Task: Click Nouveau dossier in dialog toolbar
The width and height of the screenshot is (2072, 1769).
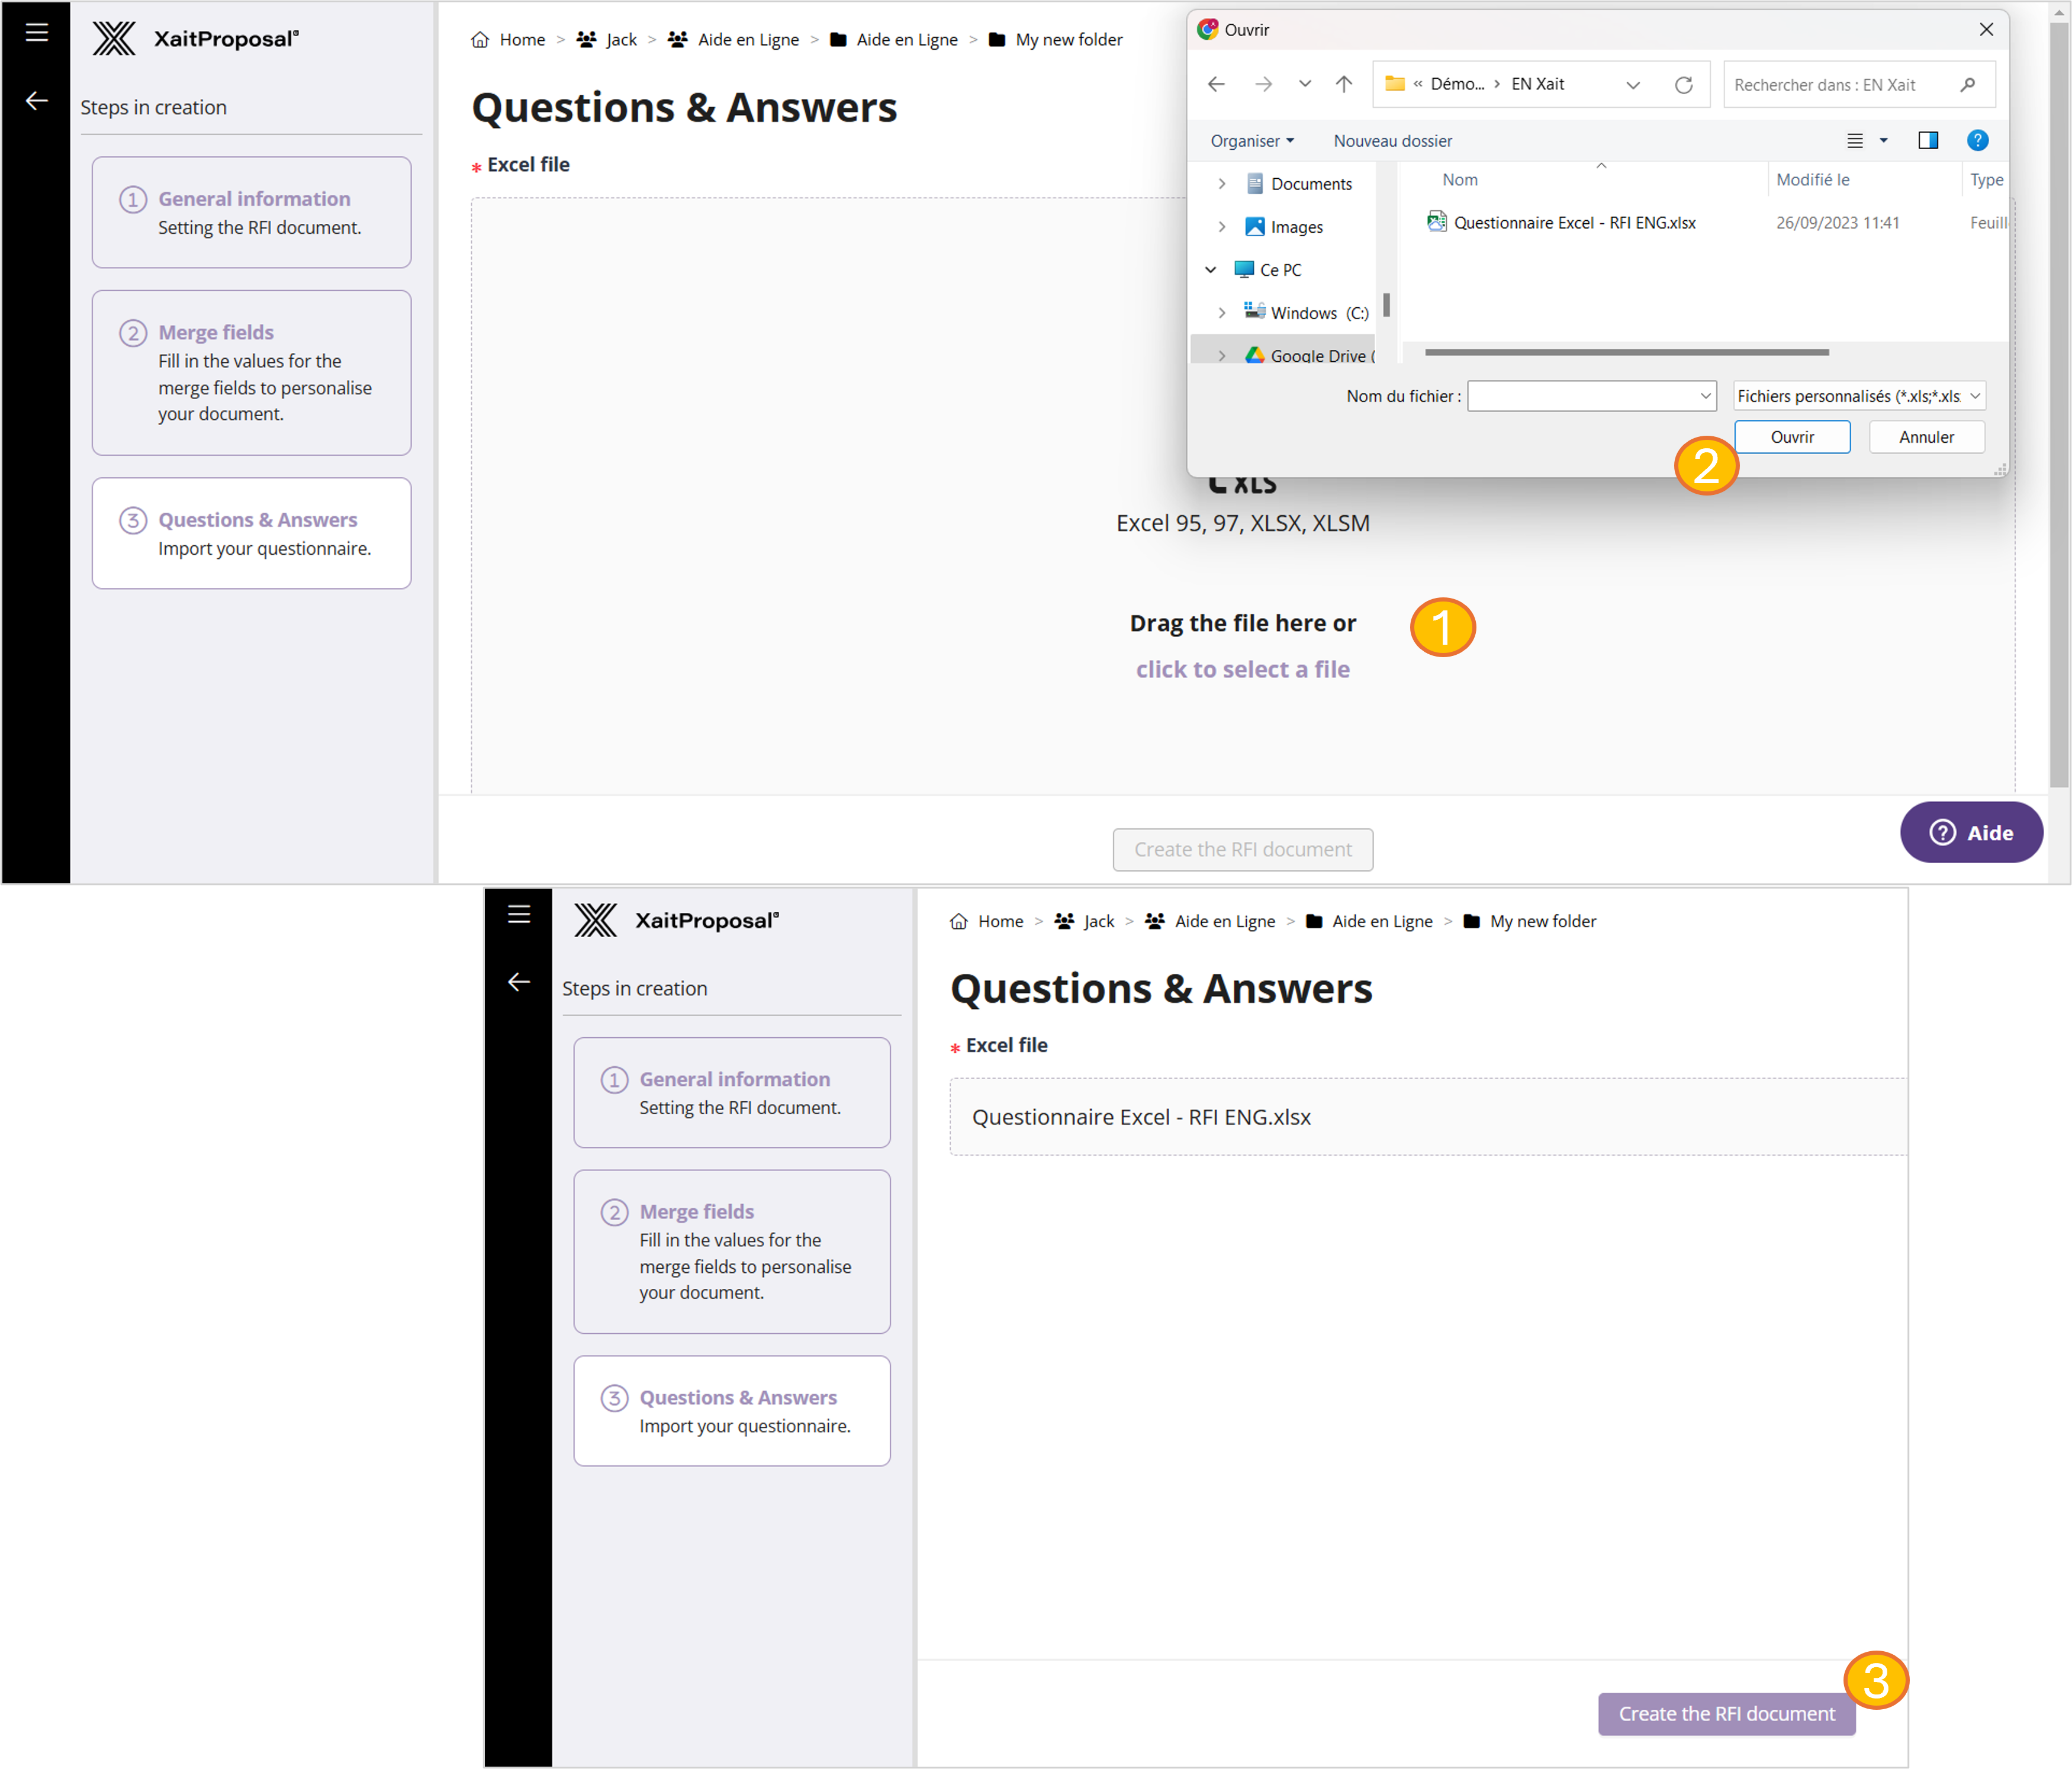Action: 1392,141
